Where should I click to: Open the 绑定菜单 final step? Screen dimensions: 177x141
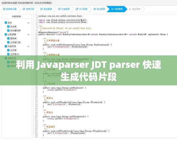coord(135,9)
